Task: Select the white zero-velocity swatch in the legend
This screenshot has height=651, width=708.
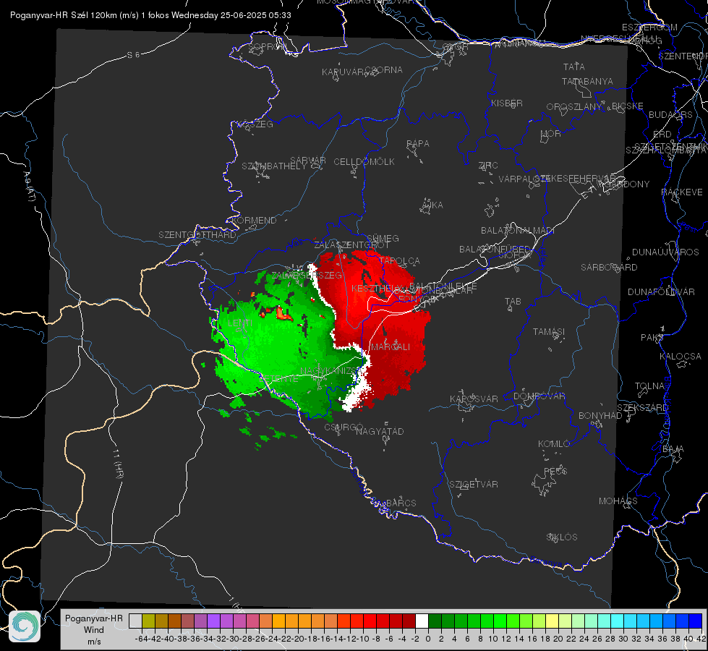Action: coord(422,621)
